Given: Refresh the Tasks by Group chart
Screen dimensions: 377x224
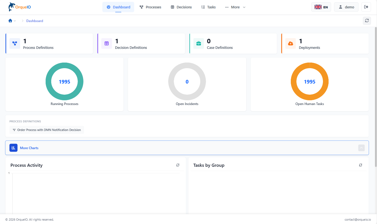Looking at the screenshot, I should click(360, 165).
